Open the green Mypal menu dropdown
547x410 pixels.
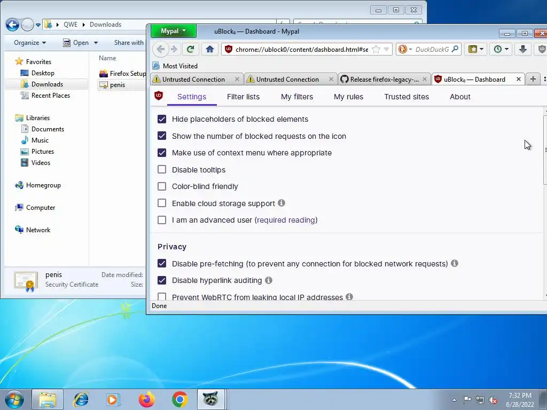174,31
